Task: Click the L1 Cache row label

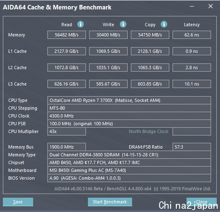Action: 17,51
